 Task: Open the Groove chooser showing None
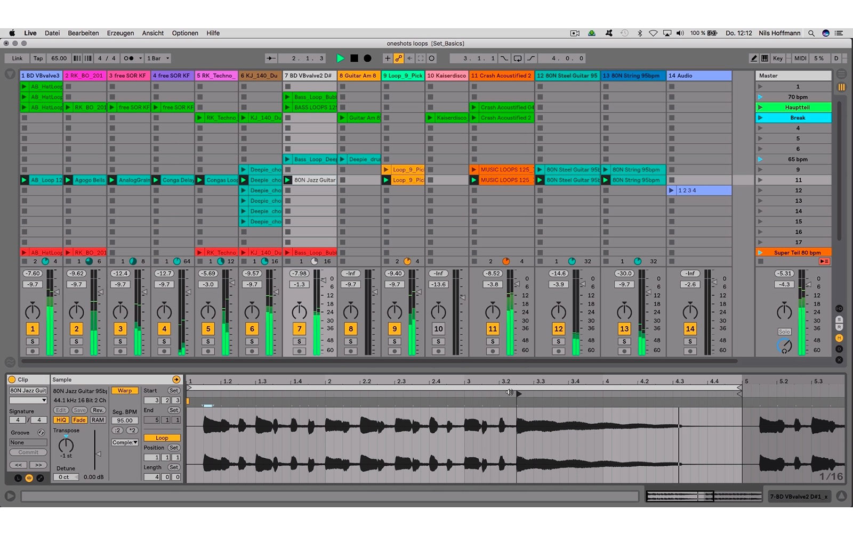[28, 442]
